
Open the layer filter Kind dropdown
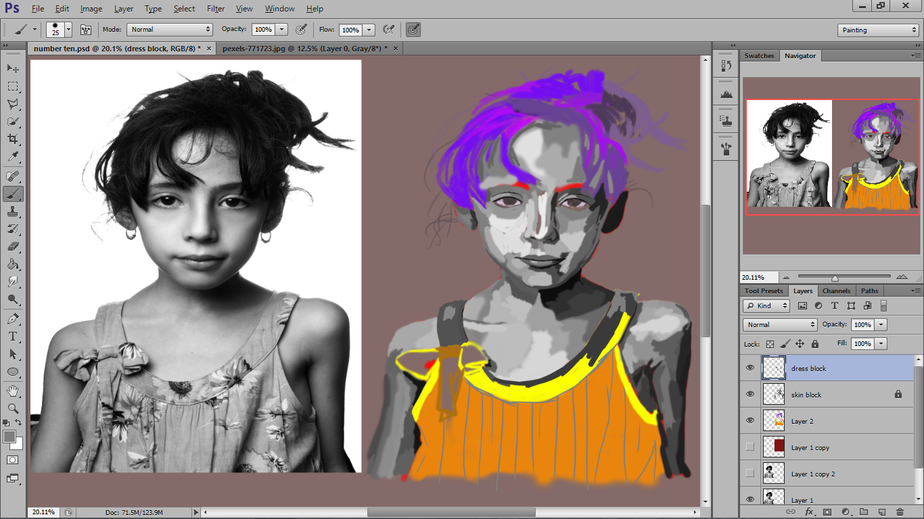point(766,305)
